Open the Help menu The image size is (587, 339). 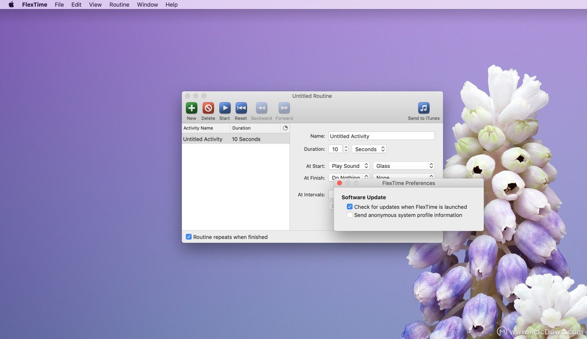coord(172,4)
